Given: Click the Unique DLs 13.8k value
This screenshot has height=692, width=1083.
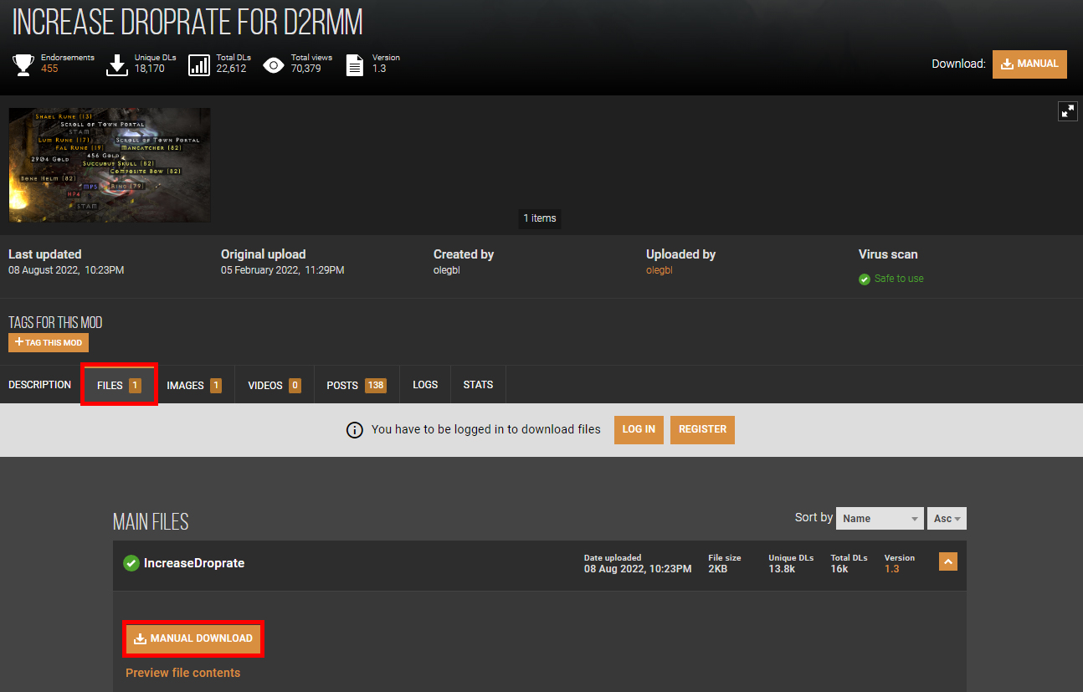Looking at the screenshot, I should click(782, 569).
